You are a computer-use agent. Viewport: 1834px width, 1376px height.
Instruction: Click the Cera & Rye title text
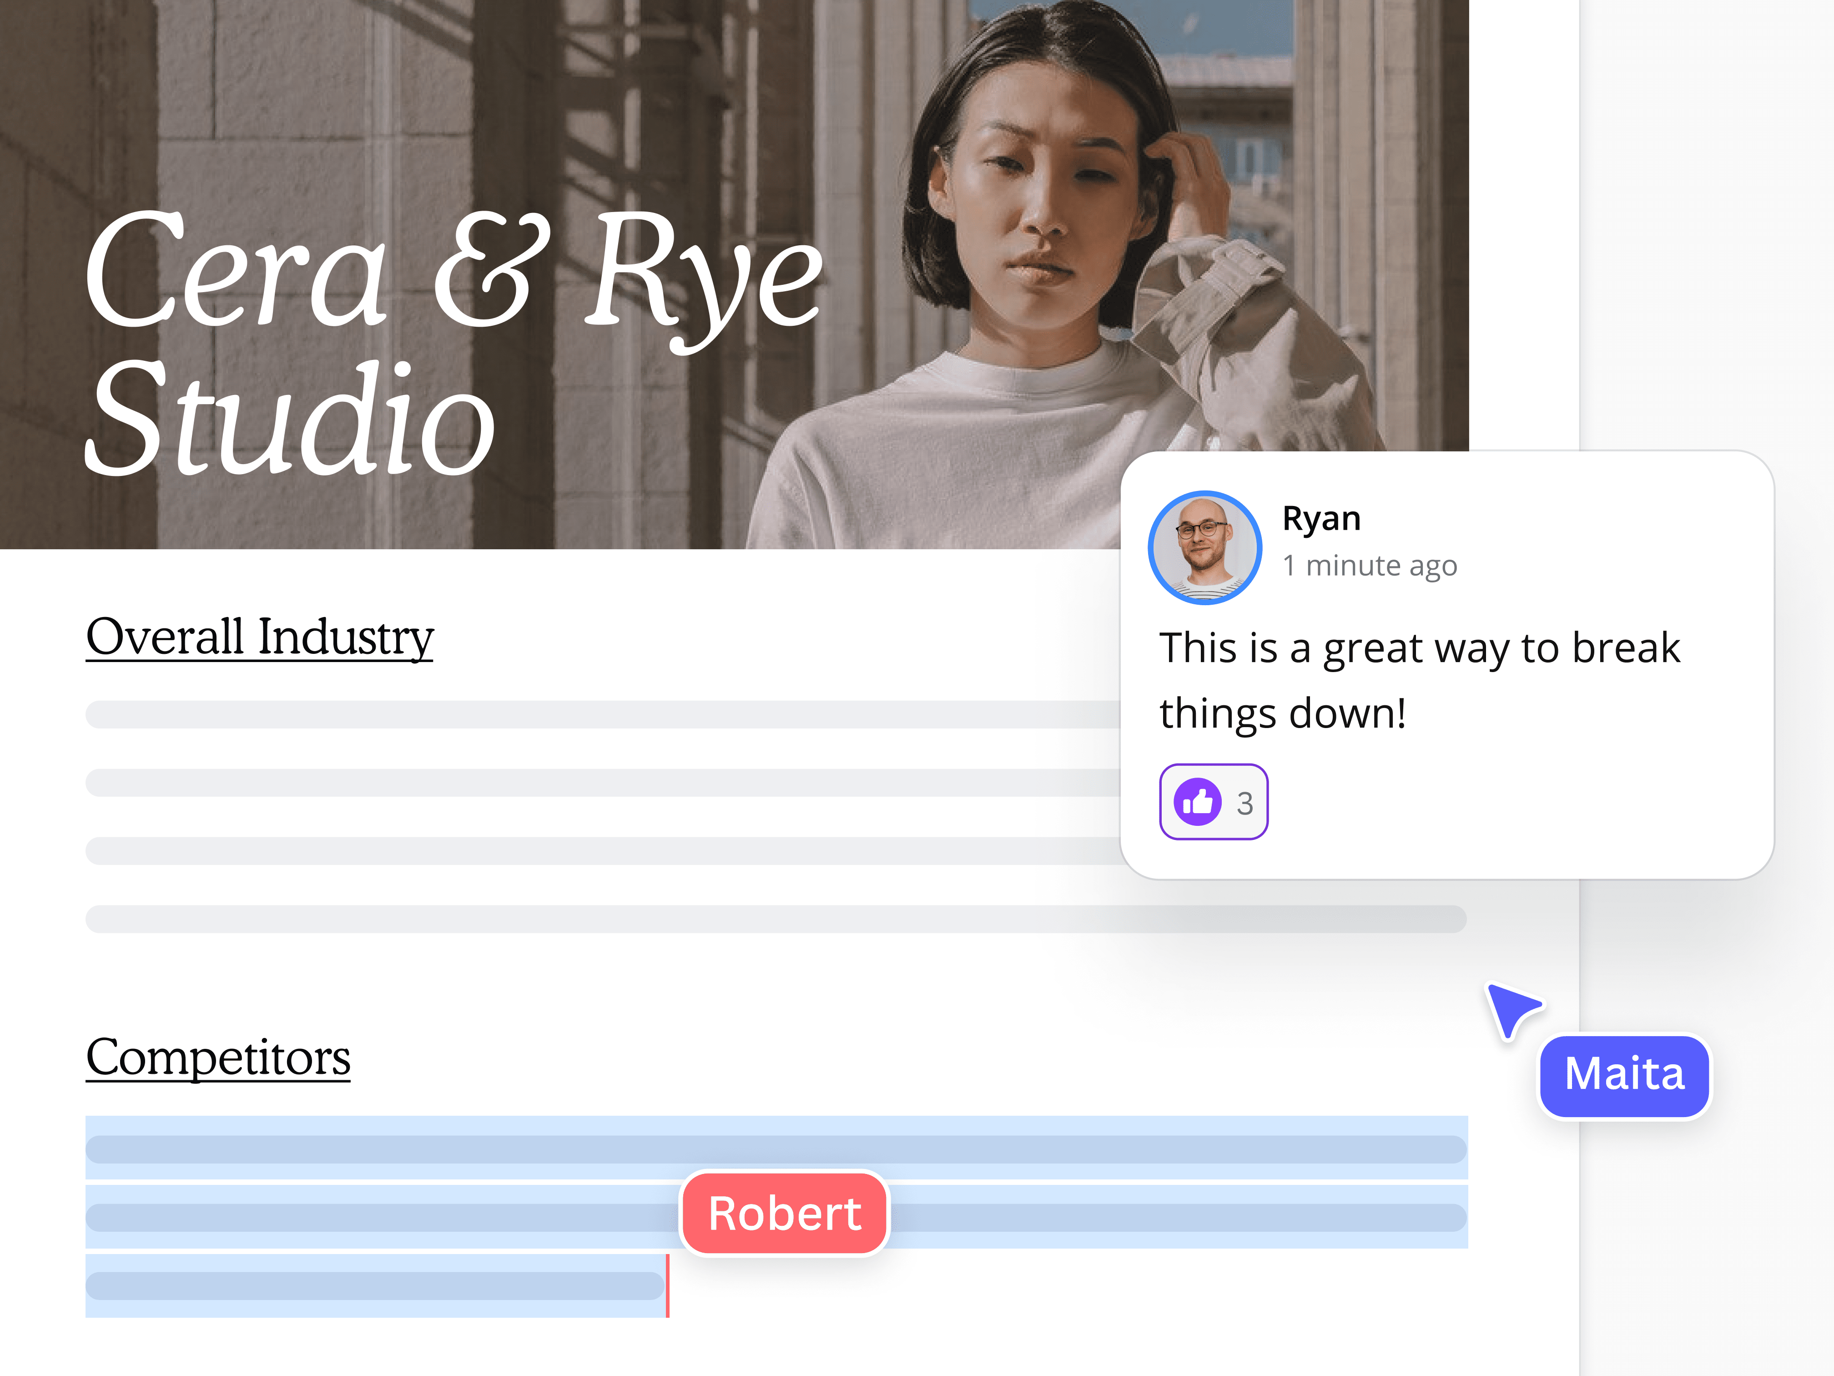click(453, 269)
